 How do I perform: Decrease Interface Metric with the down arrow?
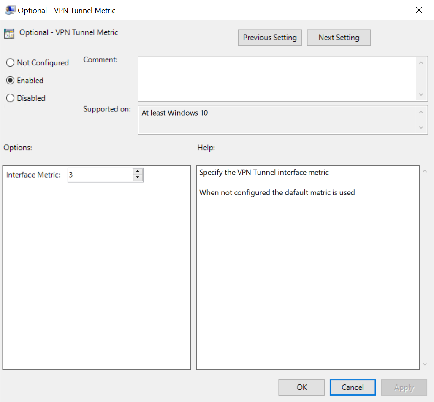138,178
